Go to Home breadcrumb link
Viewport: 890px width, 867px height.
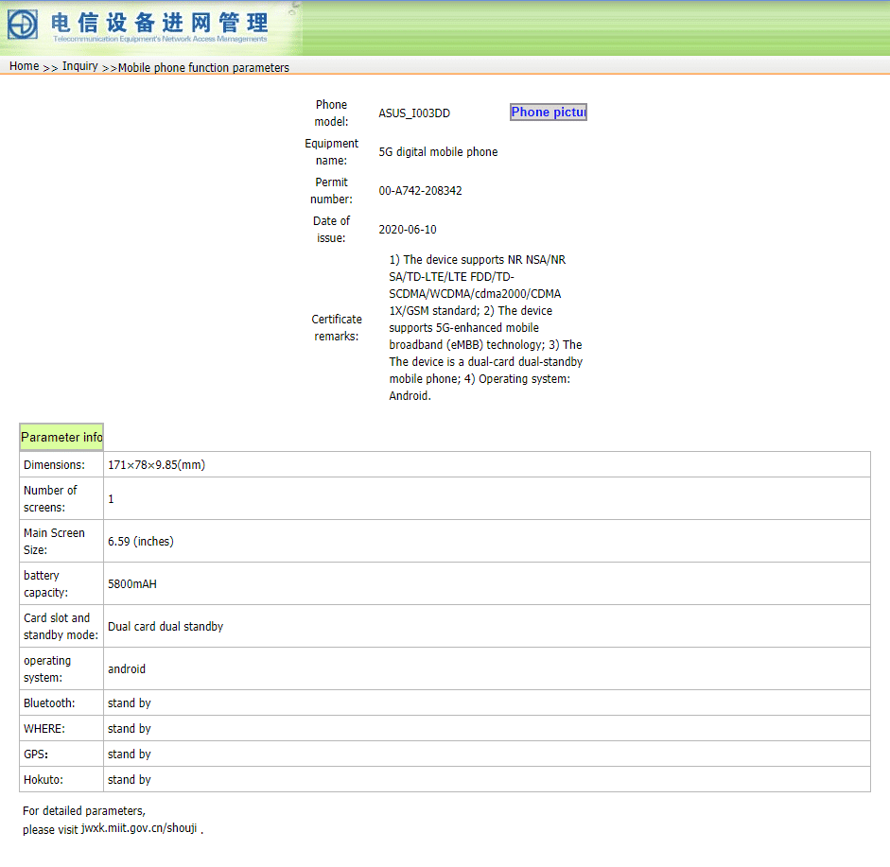click(25, 66)
